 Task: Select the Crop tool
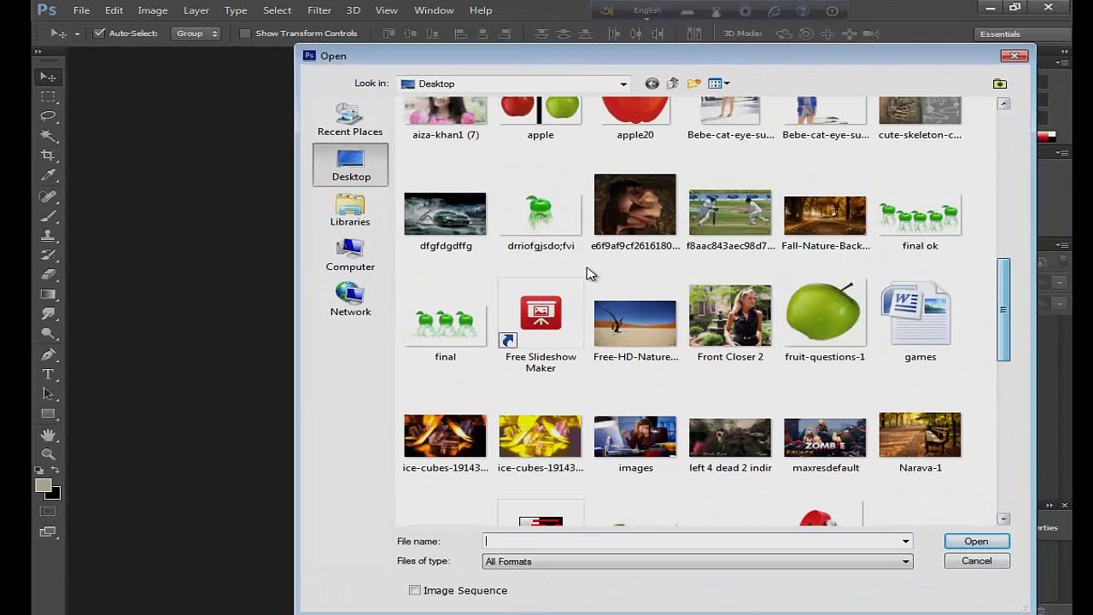pyautogui.click(x=49, y=155)
